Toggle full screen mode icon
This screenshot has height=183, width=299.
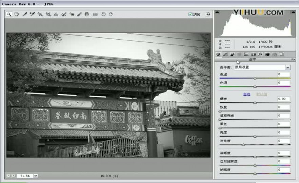(x=208, y=14)
